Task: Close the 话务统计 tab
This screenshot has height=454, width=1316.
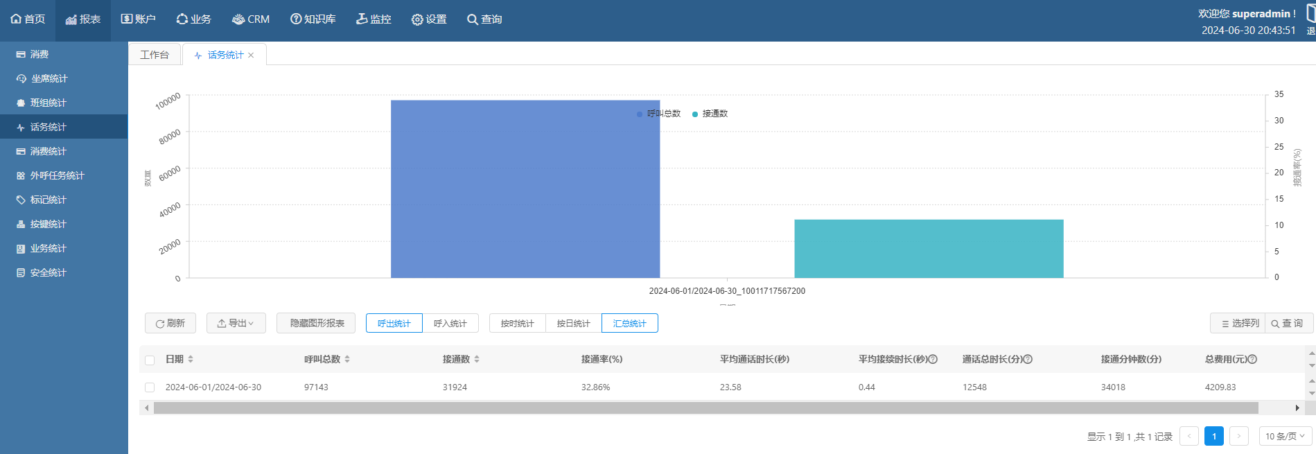Action: [251, 55]
